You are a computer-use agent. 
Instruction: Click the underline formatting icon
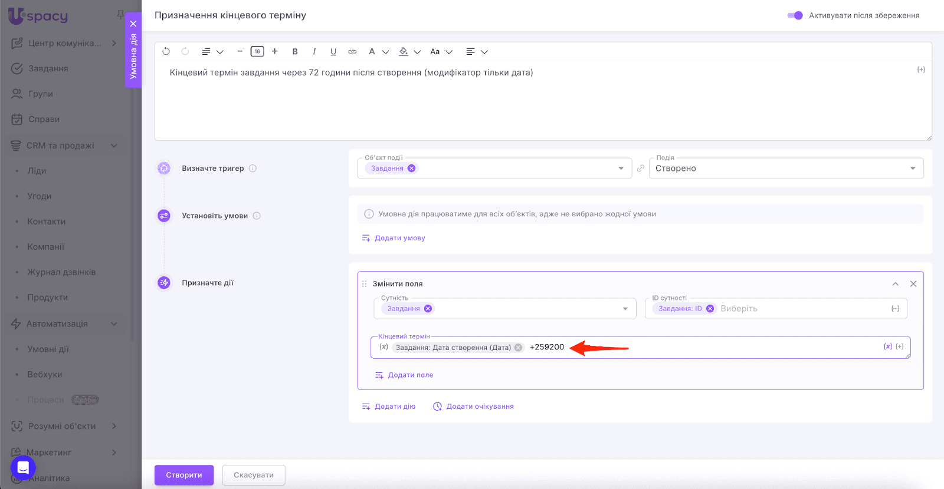click(333, 52)
